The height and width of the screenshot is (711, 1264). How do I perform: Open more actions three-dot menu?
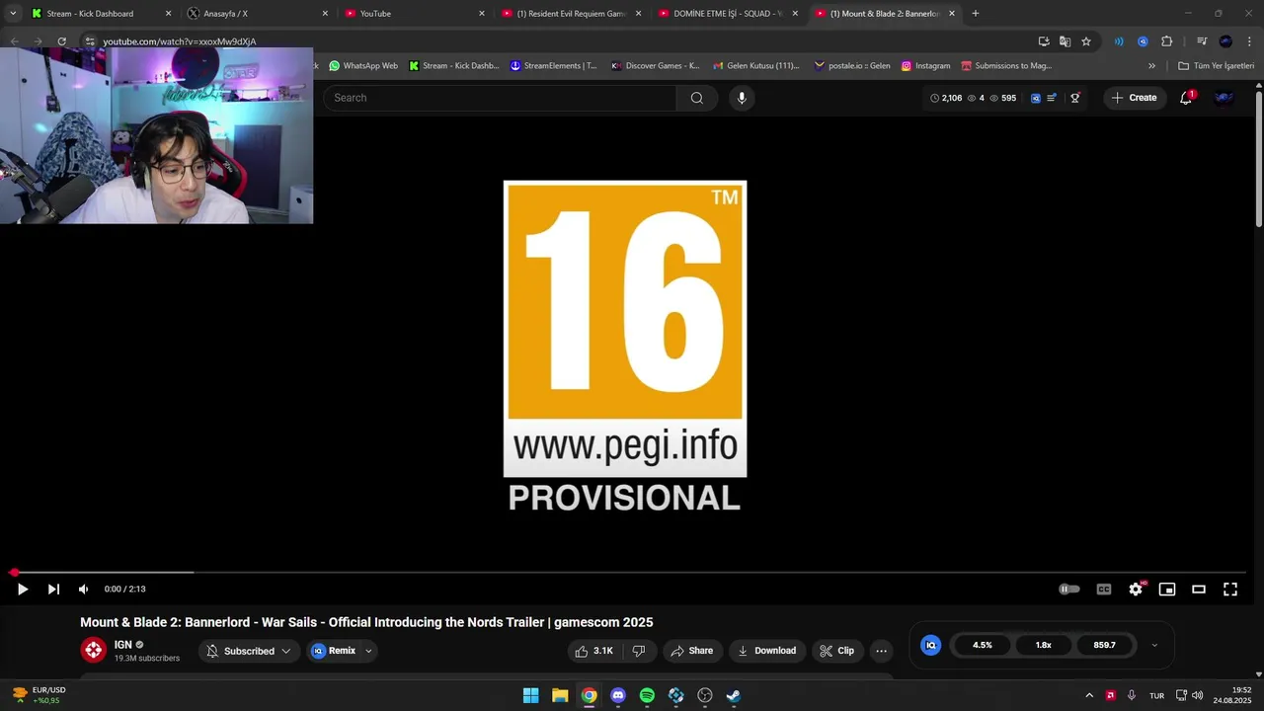point(881,651)
